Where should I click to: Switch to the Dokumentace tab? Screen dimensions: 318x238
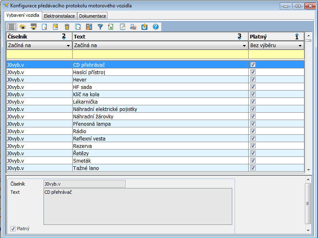click(92, 16)
